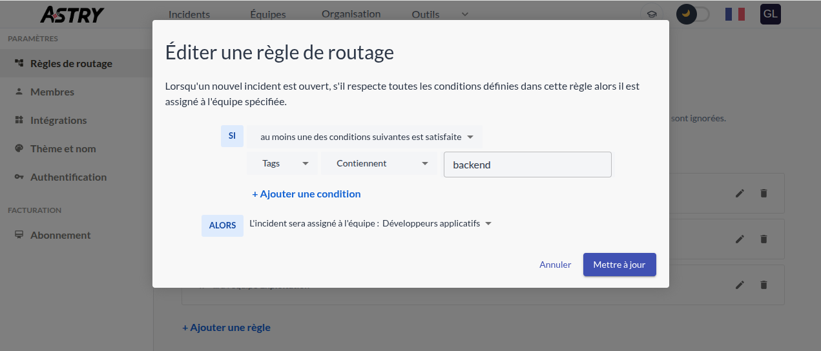821x351 pixels.
Task: Edit the first rule with pencil icon
Action: click(x=740, y=193)
